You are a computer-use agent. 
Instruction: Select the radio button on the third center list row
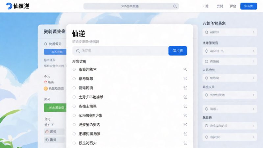pos(74,88)
